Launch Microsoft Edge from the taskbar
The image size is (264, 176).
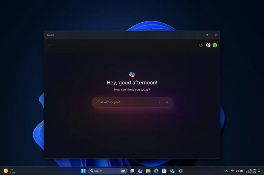(156, 171)
